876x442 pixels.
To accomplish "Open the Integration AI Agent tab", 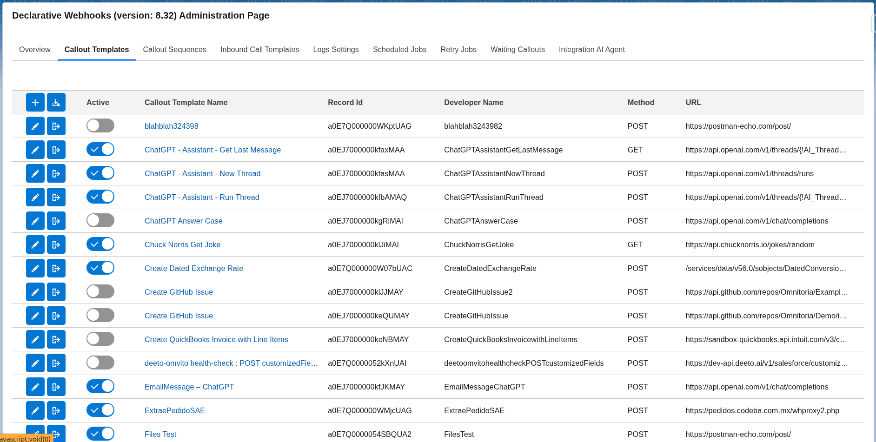I will [591, 49].
